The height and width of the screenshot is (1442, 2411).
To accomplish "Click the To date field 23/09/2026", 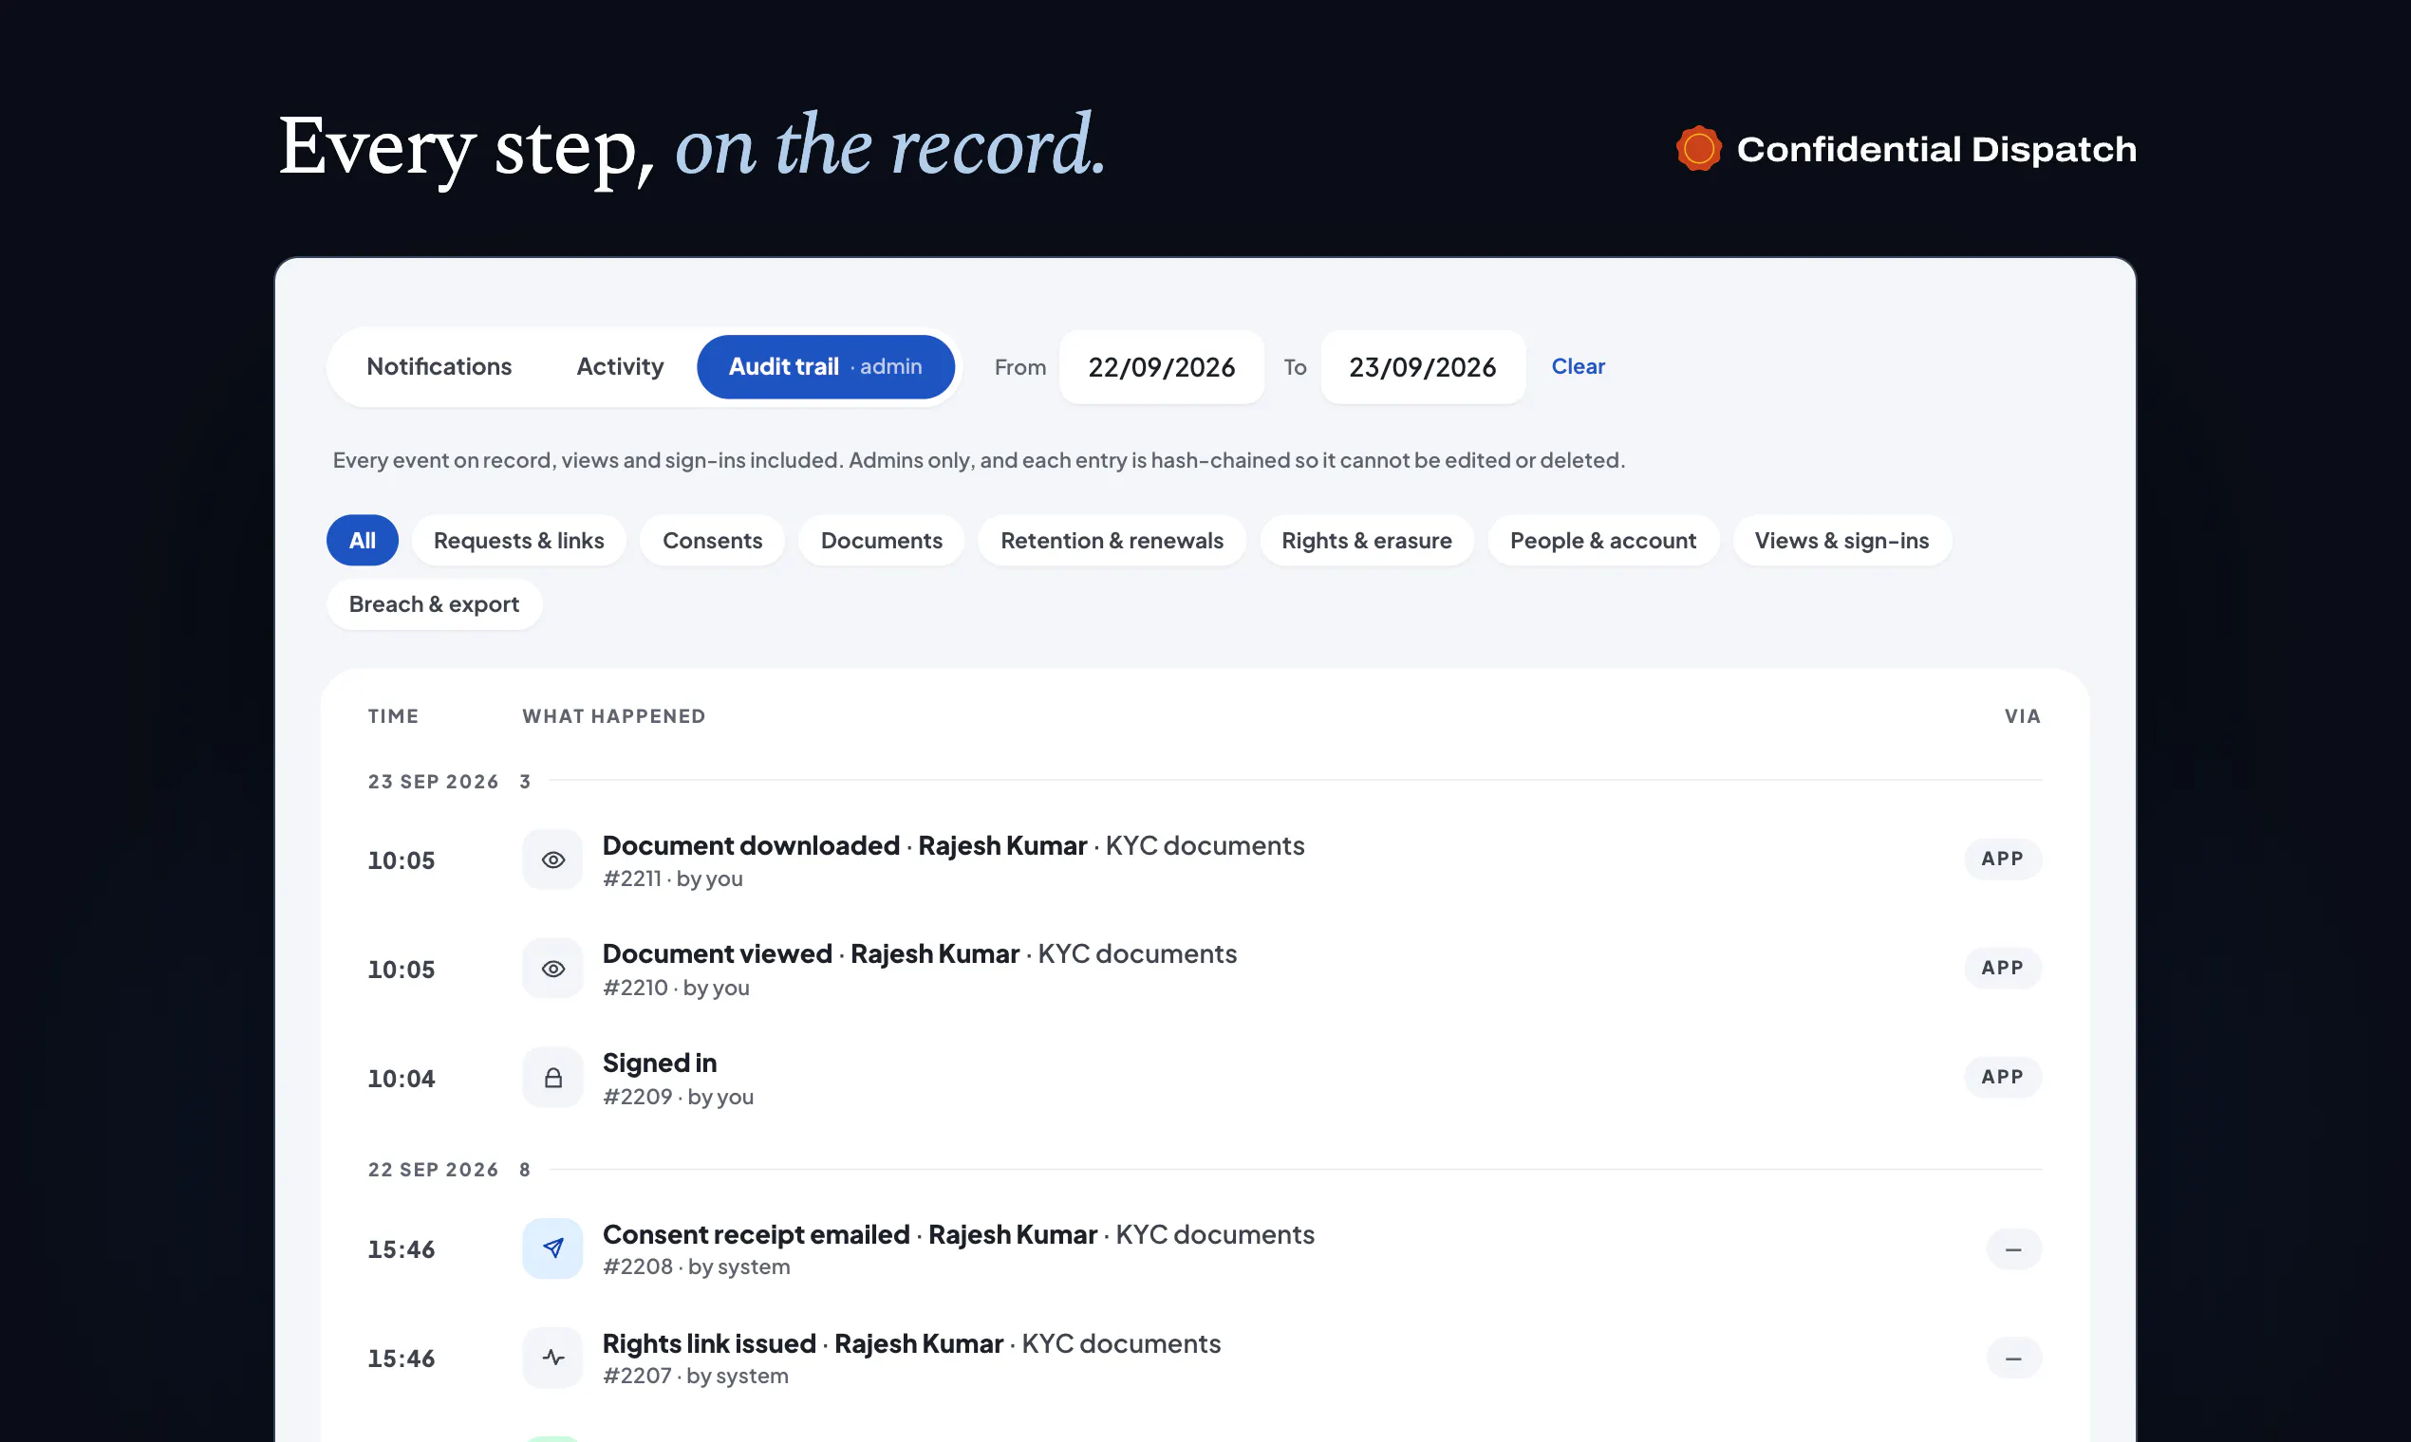I will (x=1422, y=366).
